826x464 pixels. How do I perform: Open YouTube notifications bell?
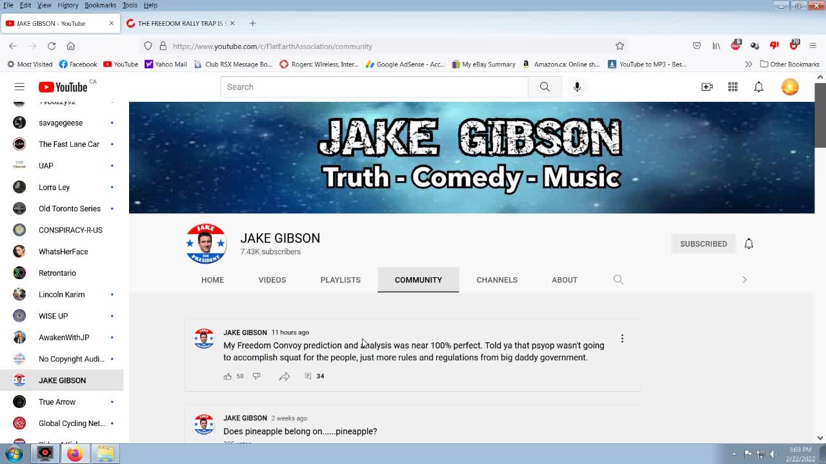tap(759, 87)
